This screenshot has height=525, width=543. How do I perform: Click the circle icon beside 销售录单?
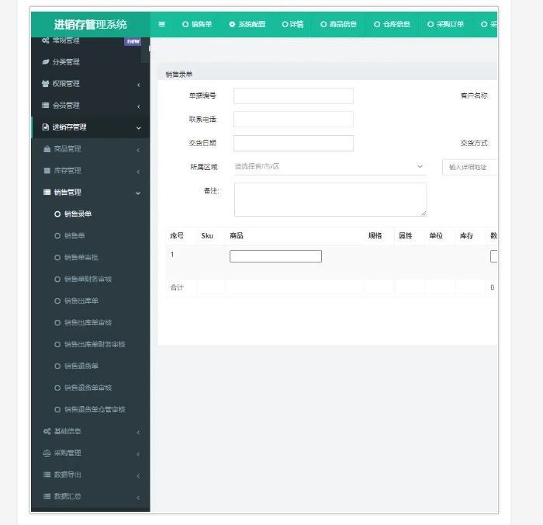pos(57,214)
